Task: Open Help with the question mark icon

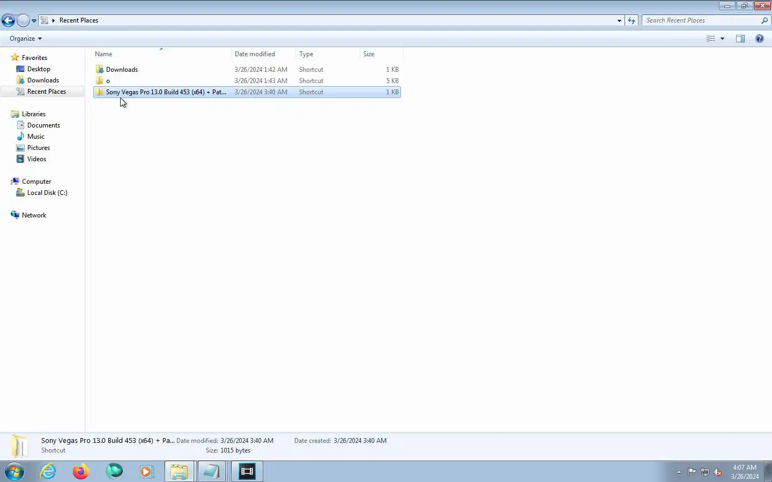Action: pos(760,39)
